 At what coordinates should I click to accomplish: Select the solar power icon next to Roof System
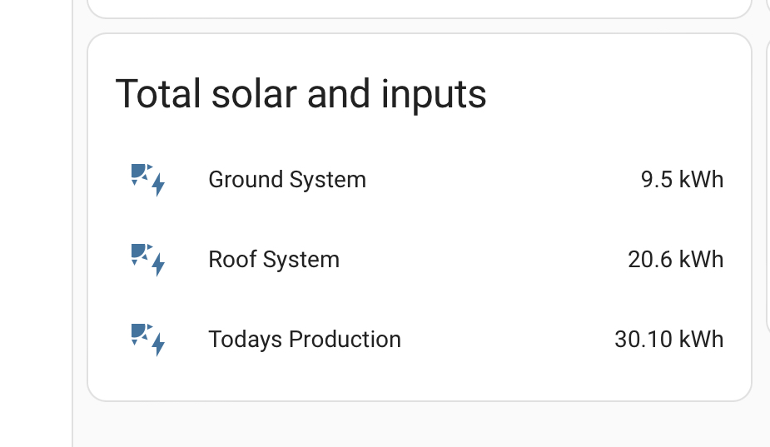coord(148,260)
